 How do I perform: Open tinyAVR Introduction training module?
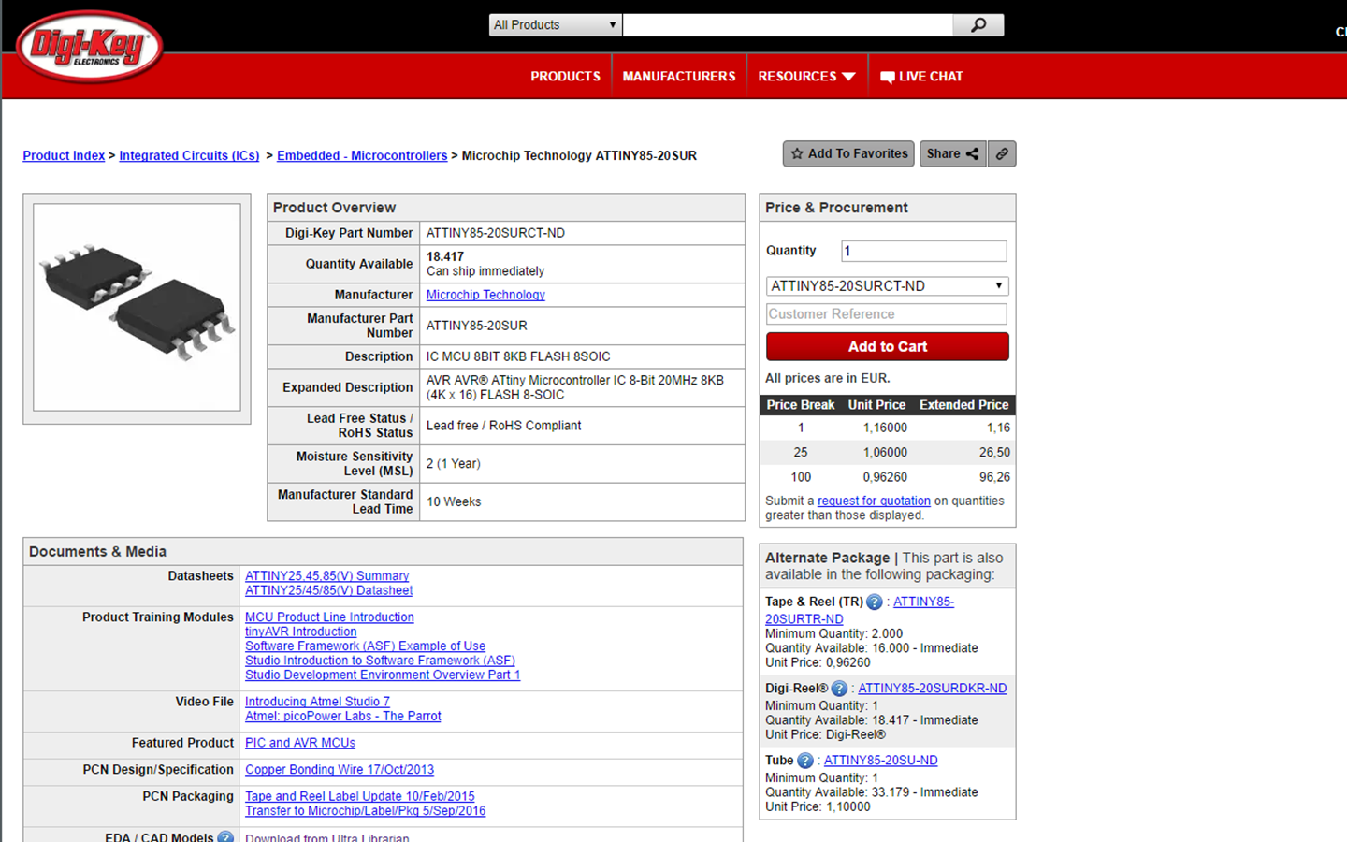point(300,631)
